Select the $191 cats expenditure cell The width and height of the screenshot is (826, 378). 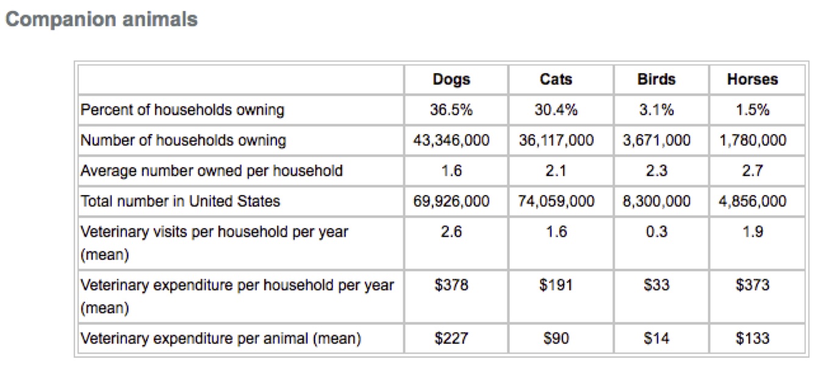pyautogui.click(x=556, y=285)
